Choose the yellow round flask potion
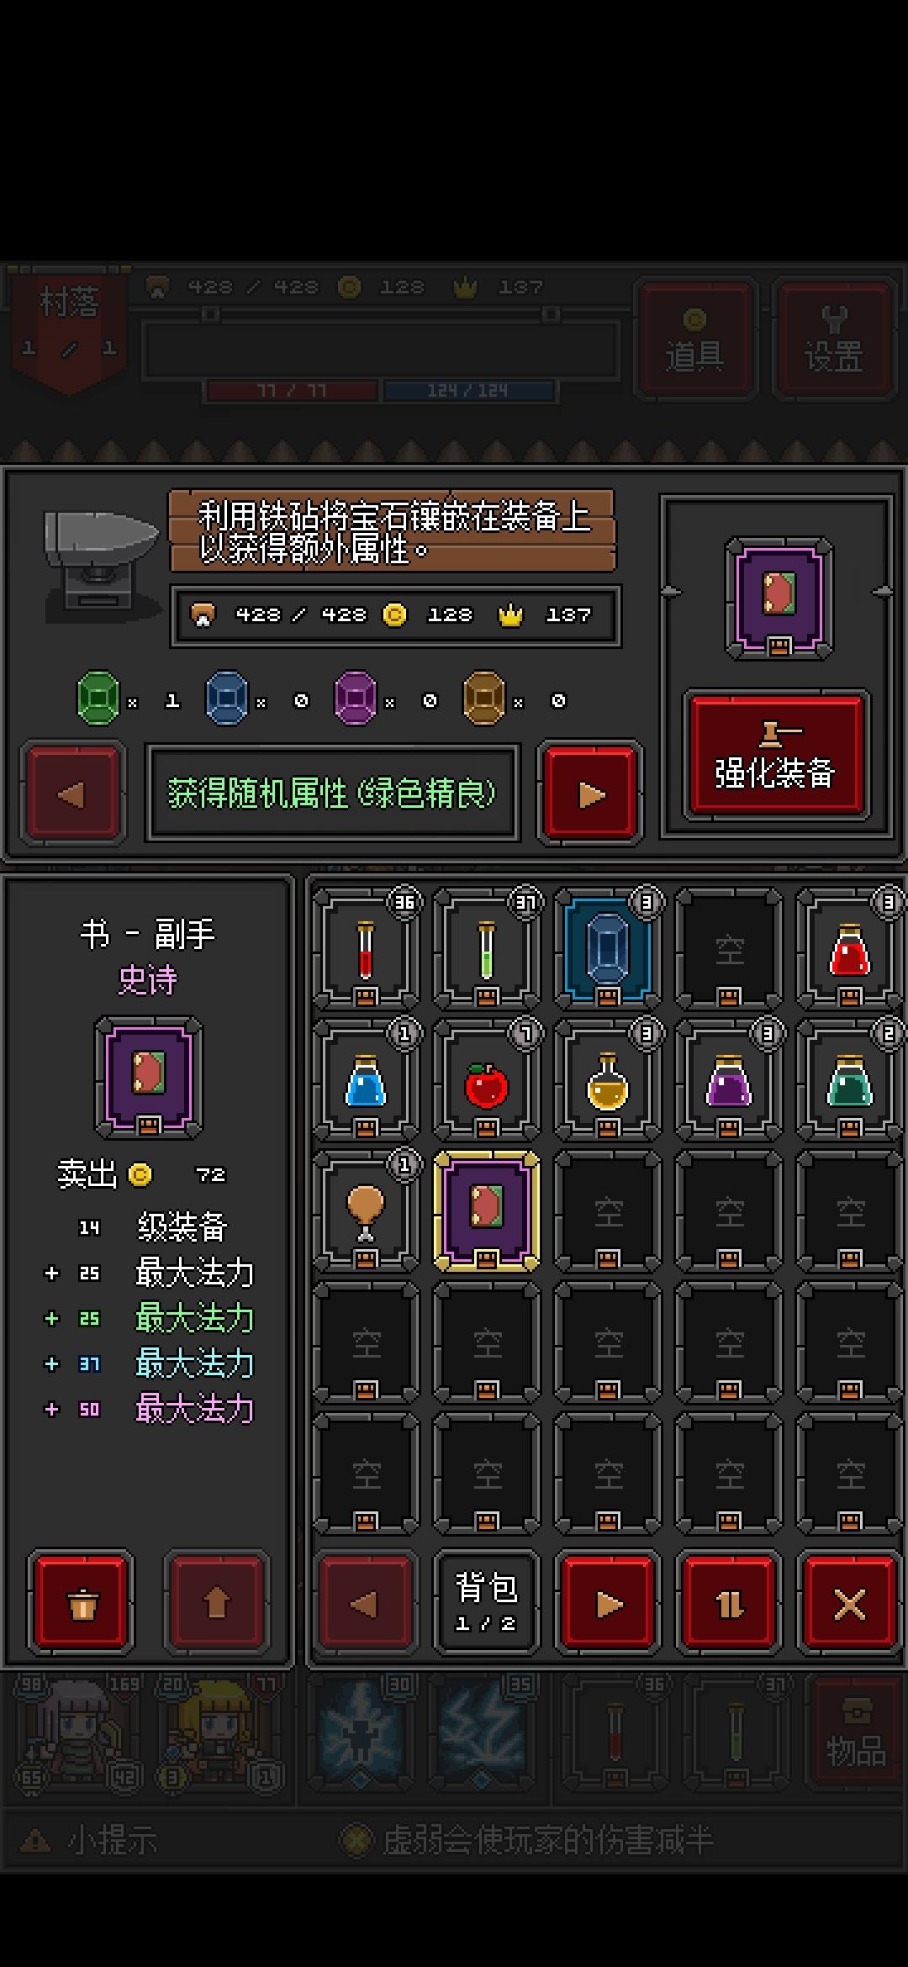The width and height of the screenshot is (908, 1967). click(608, 1080)
